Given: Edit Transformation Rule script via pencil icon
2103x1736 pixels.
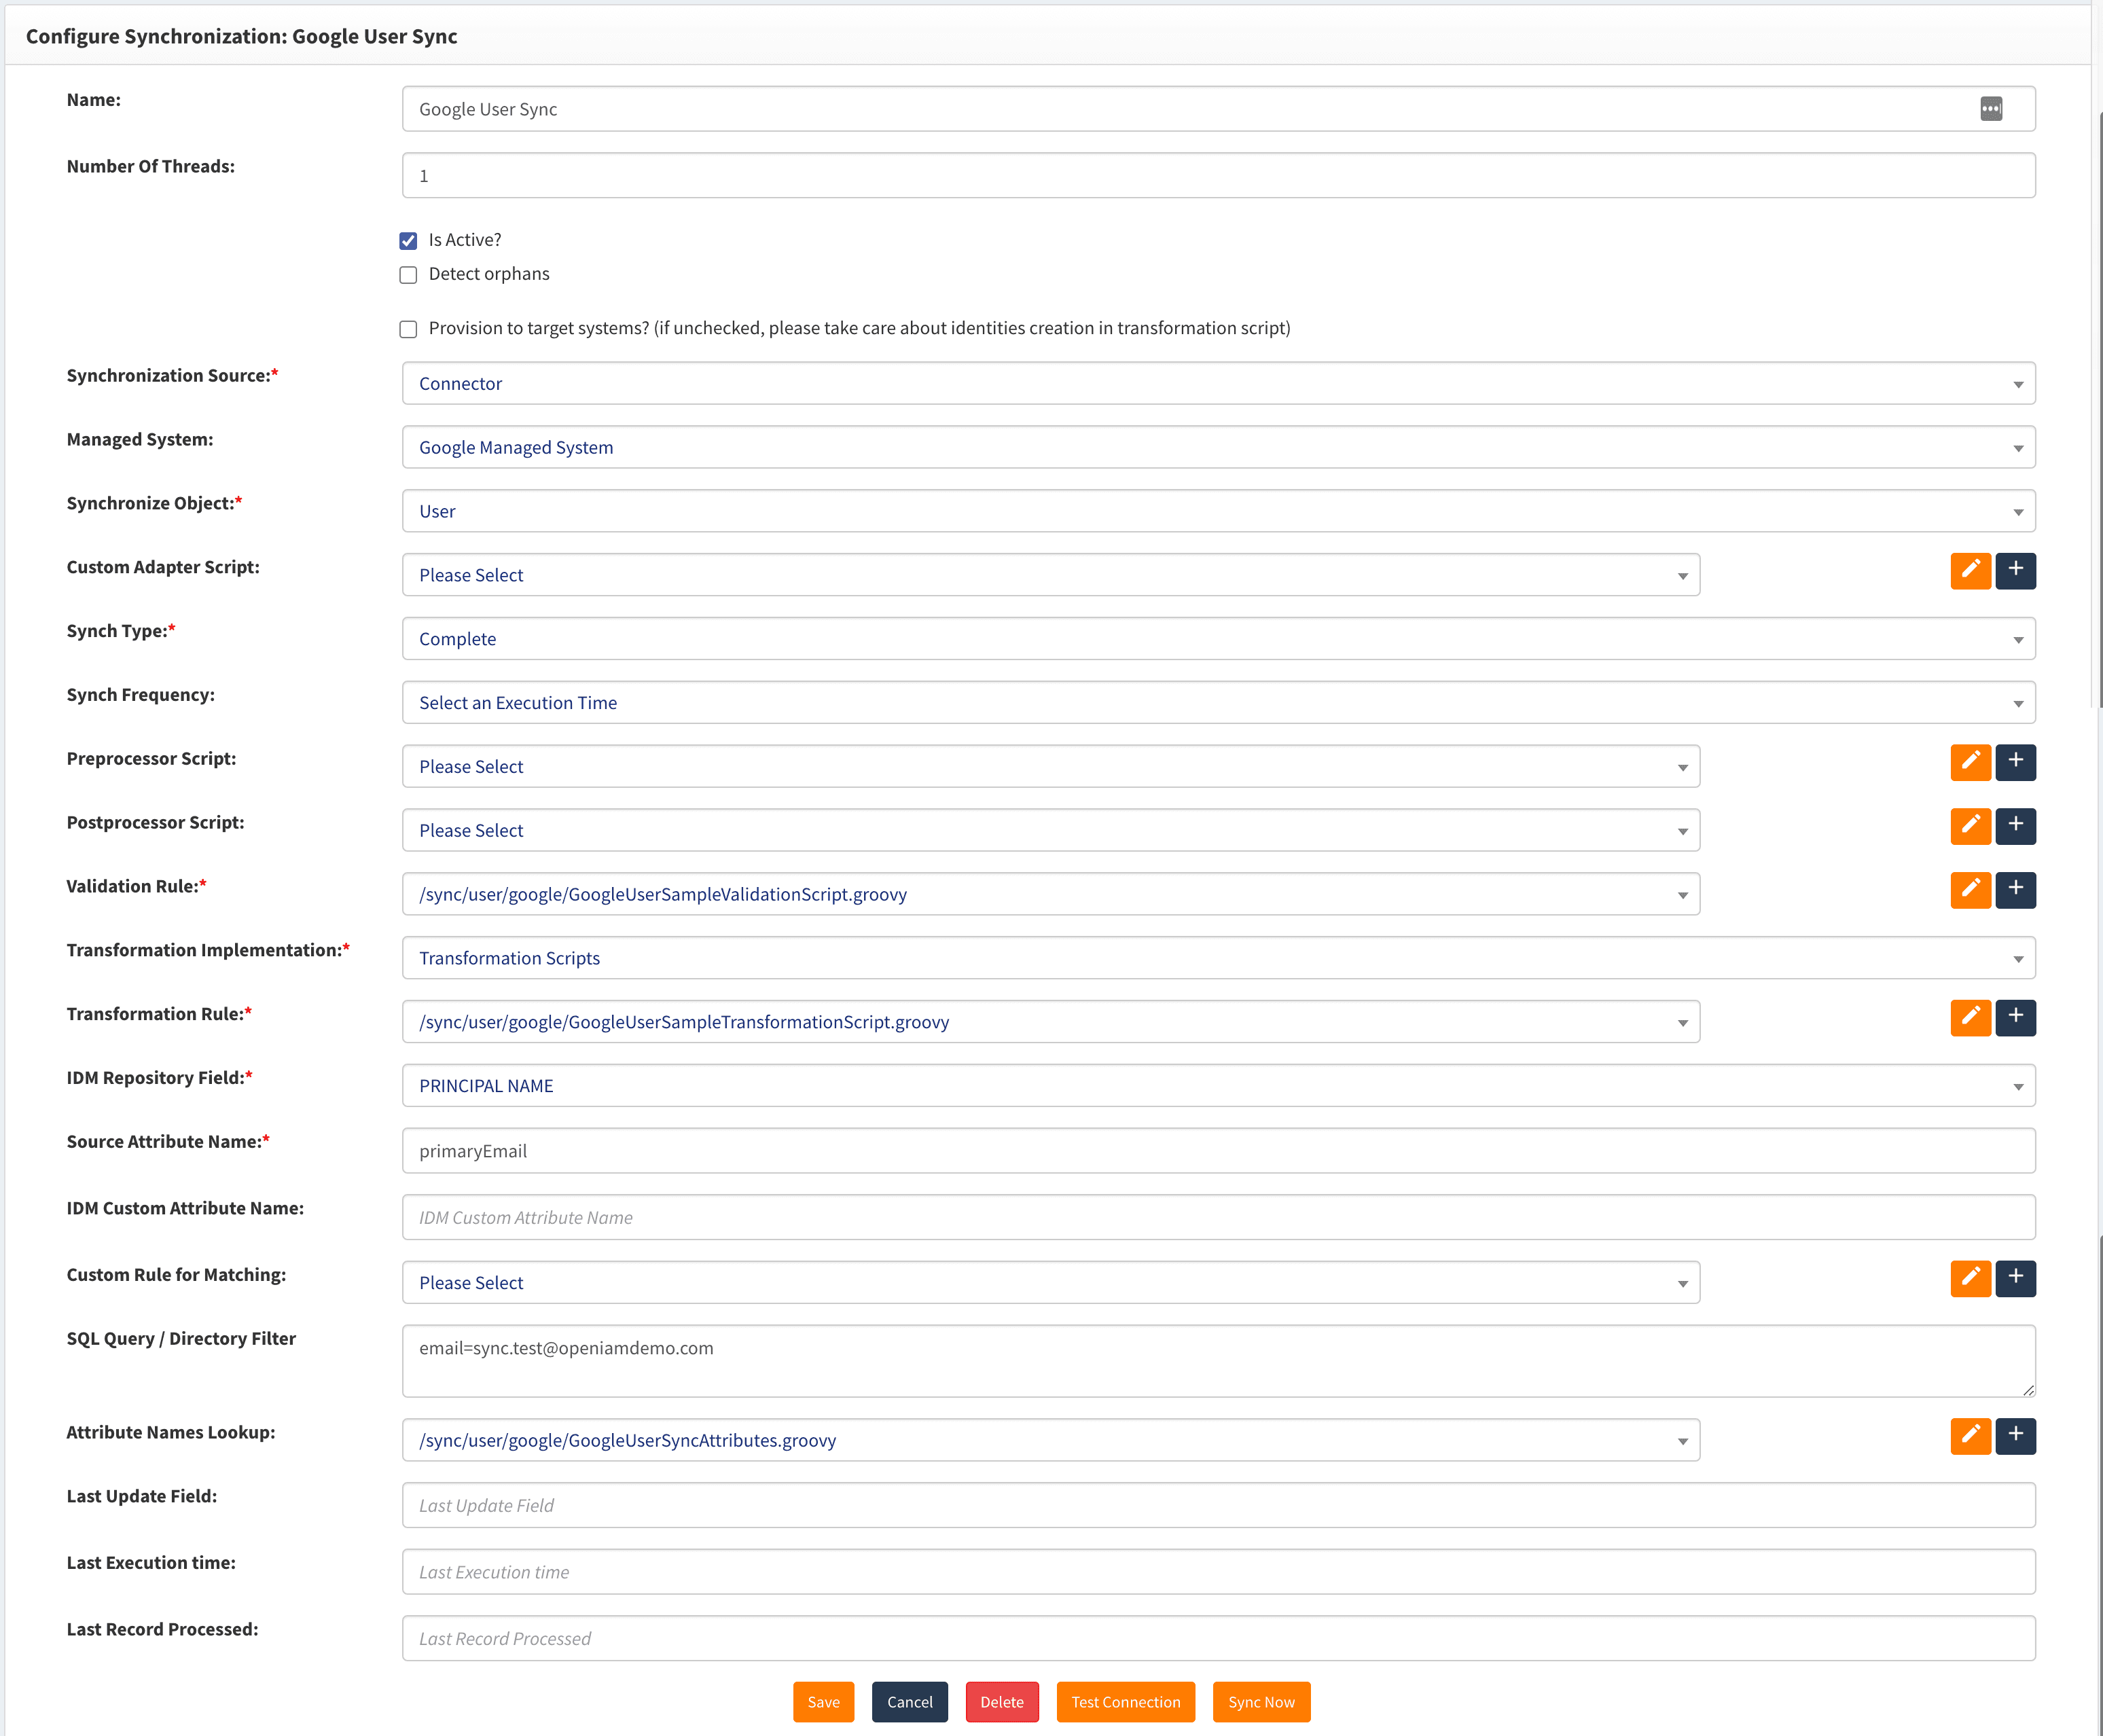Looking at the screenshot, I should coord(1969,1017).
